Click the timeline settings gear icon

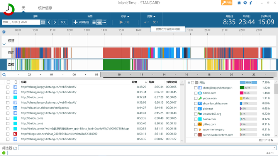coord(4,32)
